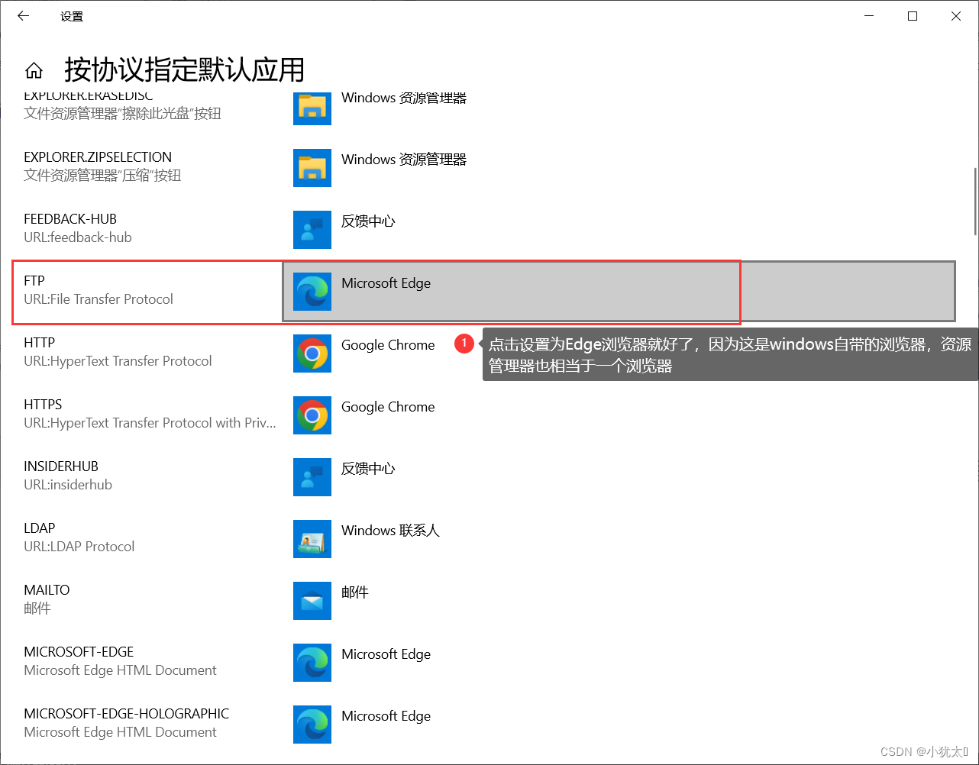Choose the Edge icon for MICROSOFT-EDGE-HOLOGRAPHIC

[x=312, y=725]
